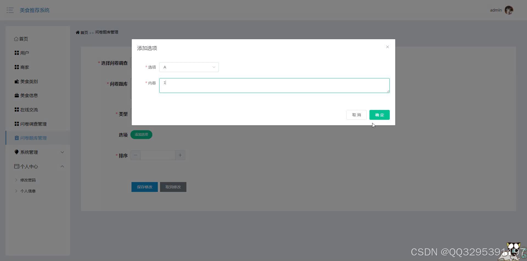
Task: Open 修改密码 submenu item
Action: 38,180
